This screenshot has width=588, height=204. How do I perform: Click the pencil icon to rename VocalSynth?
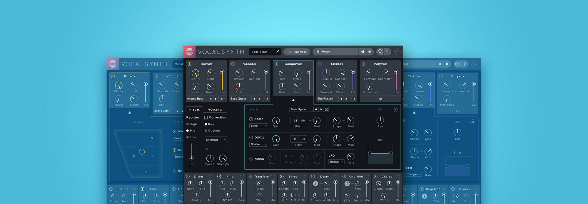pyautogui.click(x=277, y=52)
